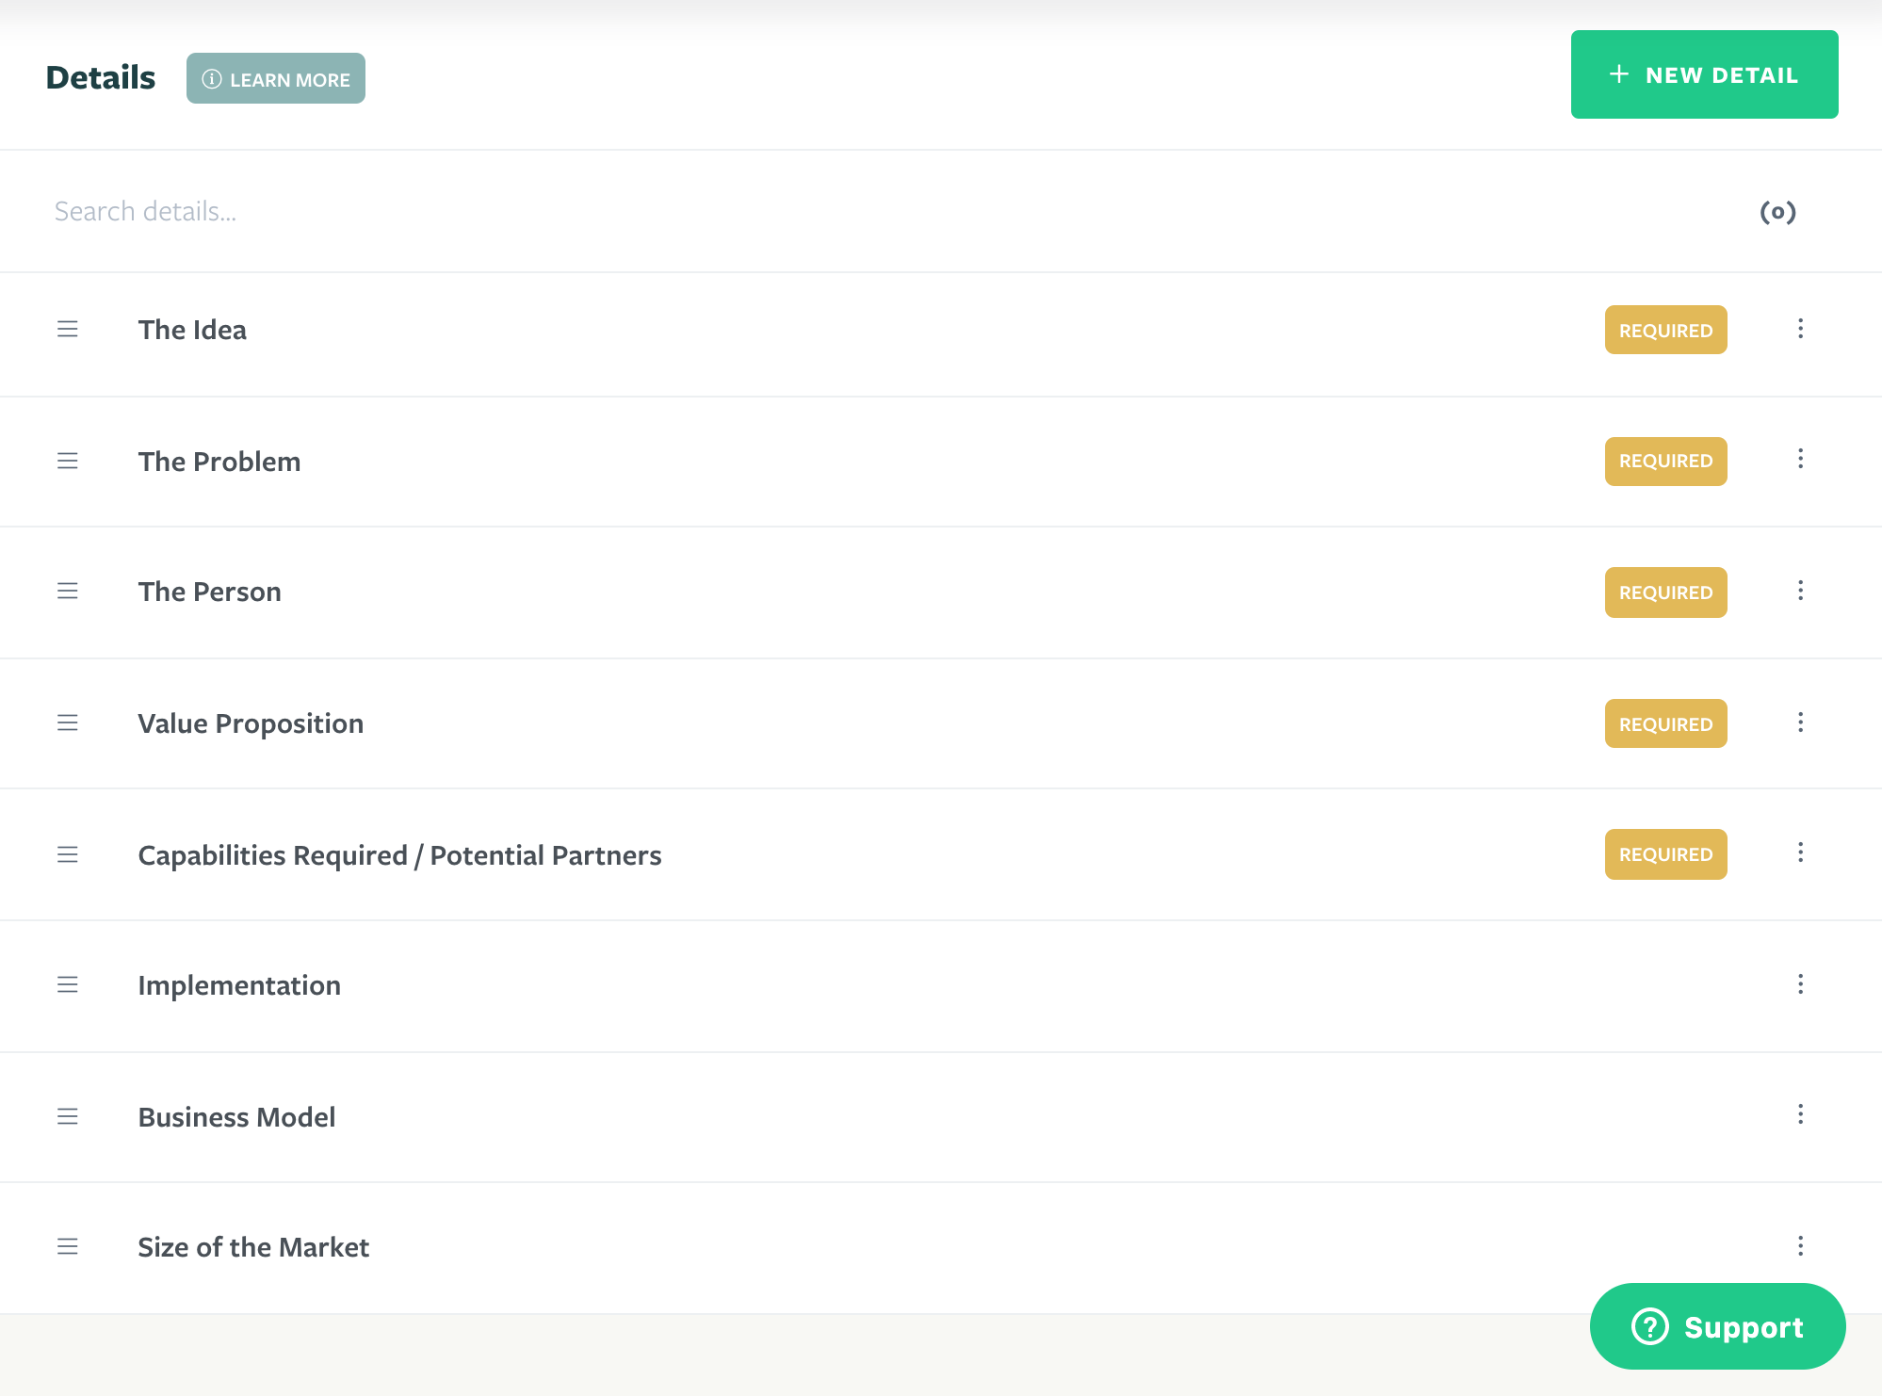
Task: Open the Learn More info link
Action: [276, 78]
